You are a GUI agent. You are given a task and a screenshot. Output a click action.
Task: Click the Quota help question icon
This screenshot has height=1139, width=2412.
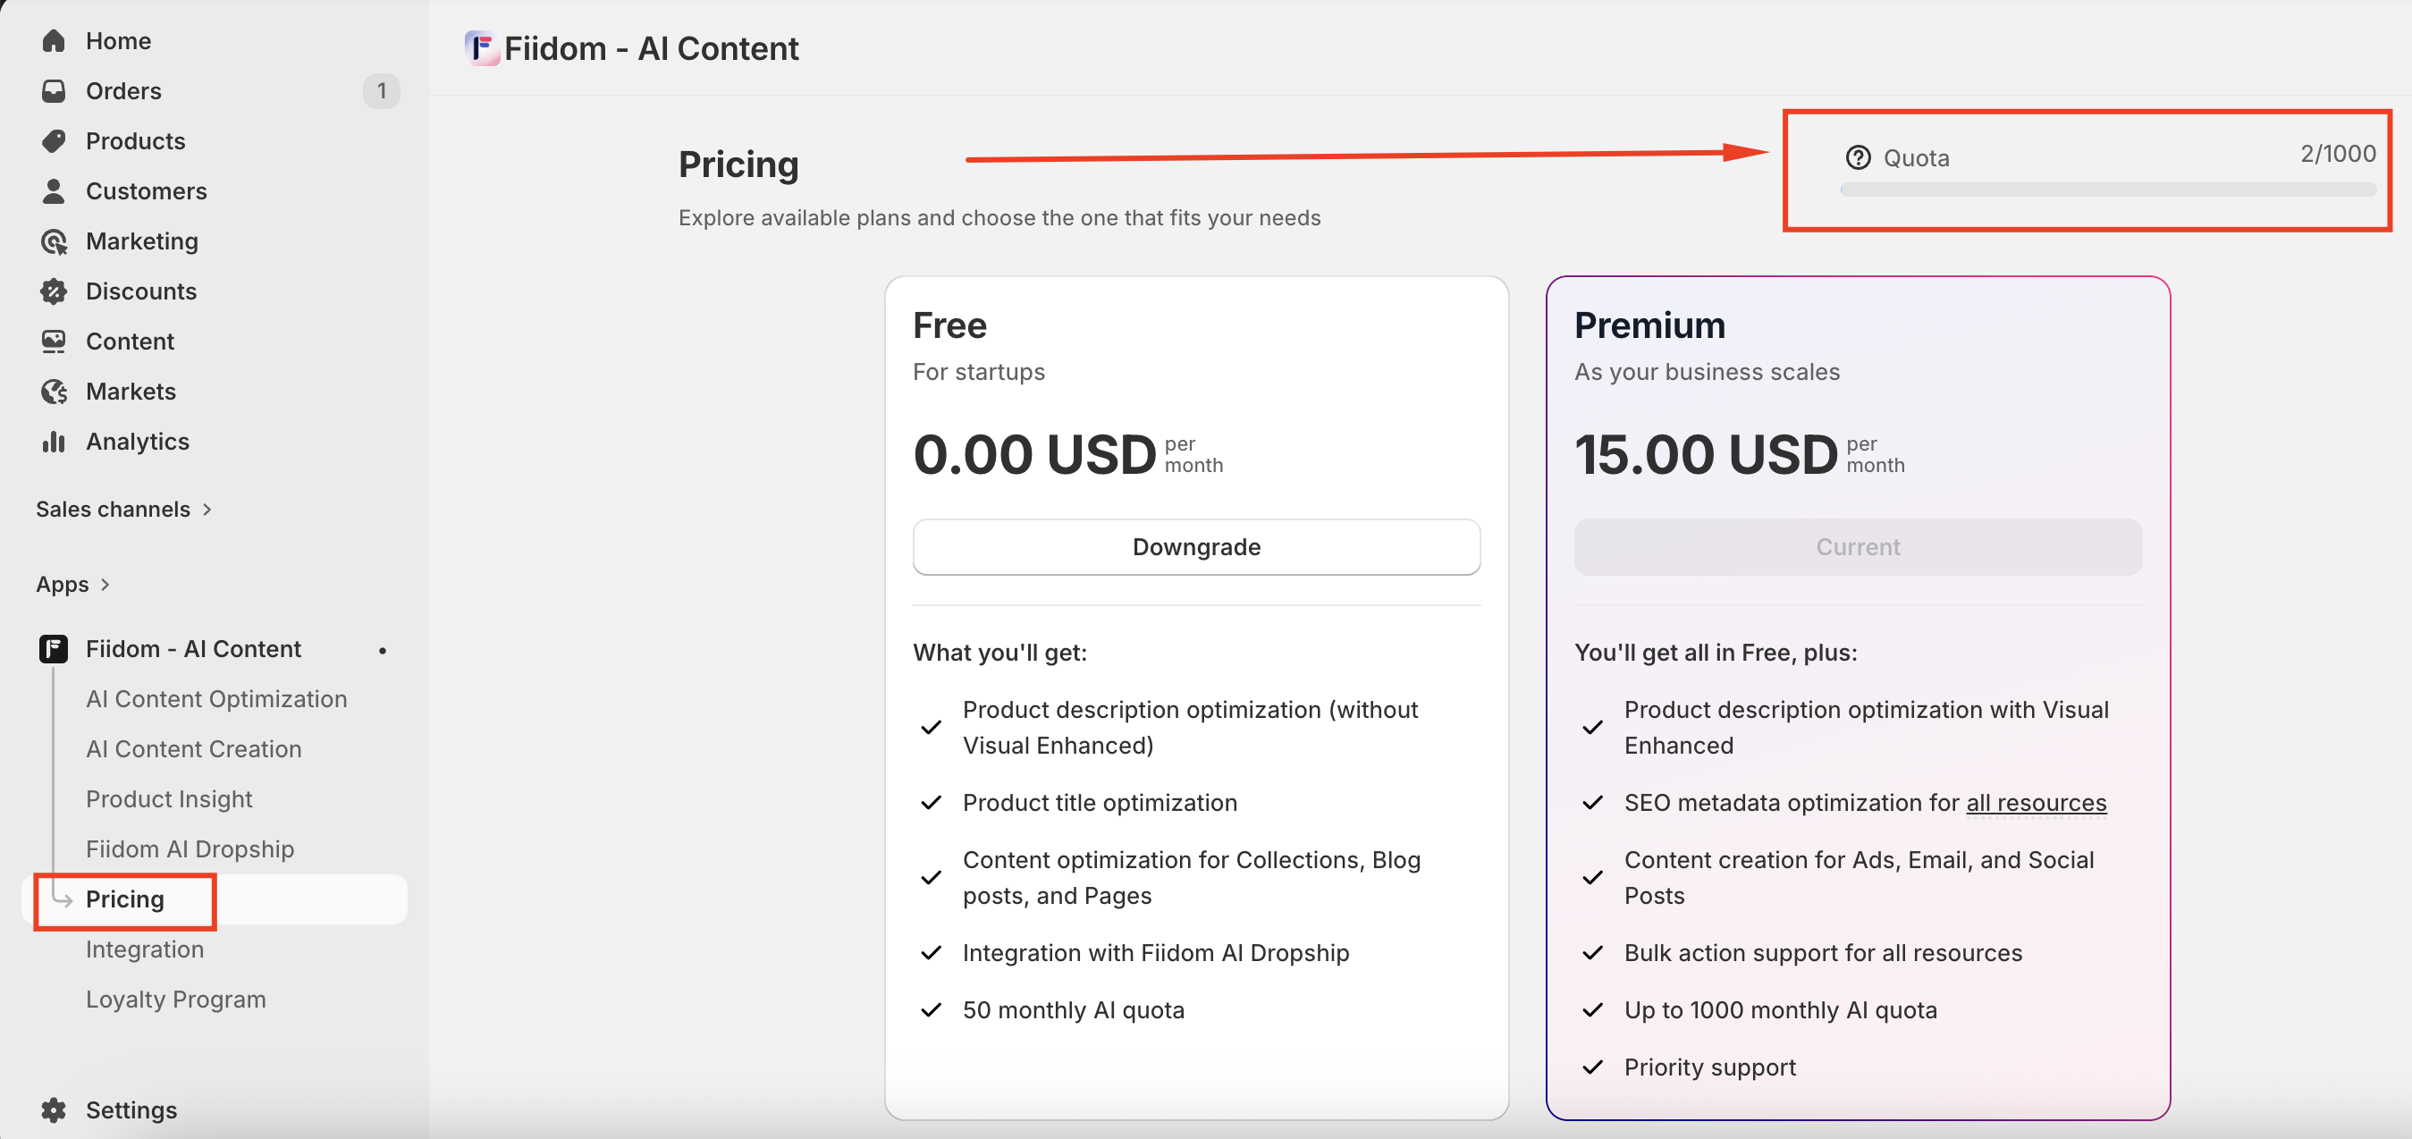pyautogui.click(x=1858, y=157)
